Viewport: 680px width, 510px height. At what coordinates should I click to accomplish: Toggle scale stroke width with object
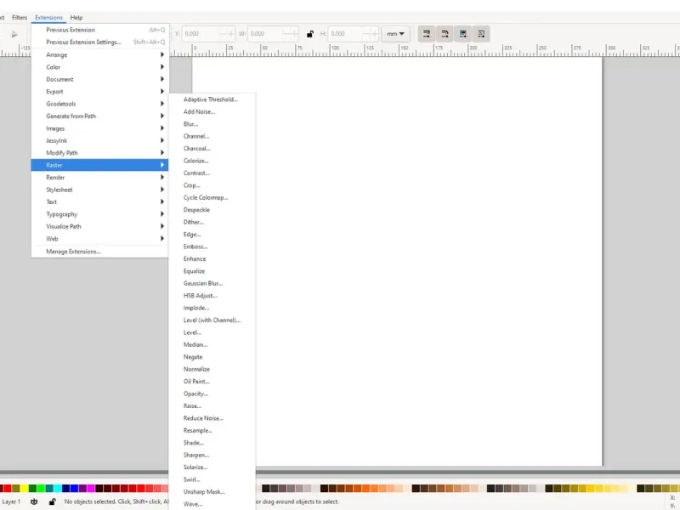click(x=427, y=34)
